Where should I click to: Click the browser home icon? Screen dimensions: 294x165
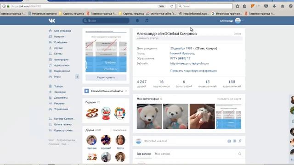click(x=283, y=6)
